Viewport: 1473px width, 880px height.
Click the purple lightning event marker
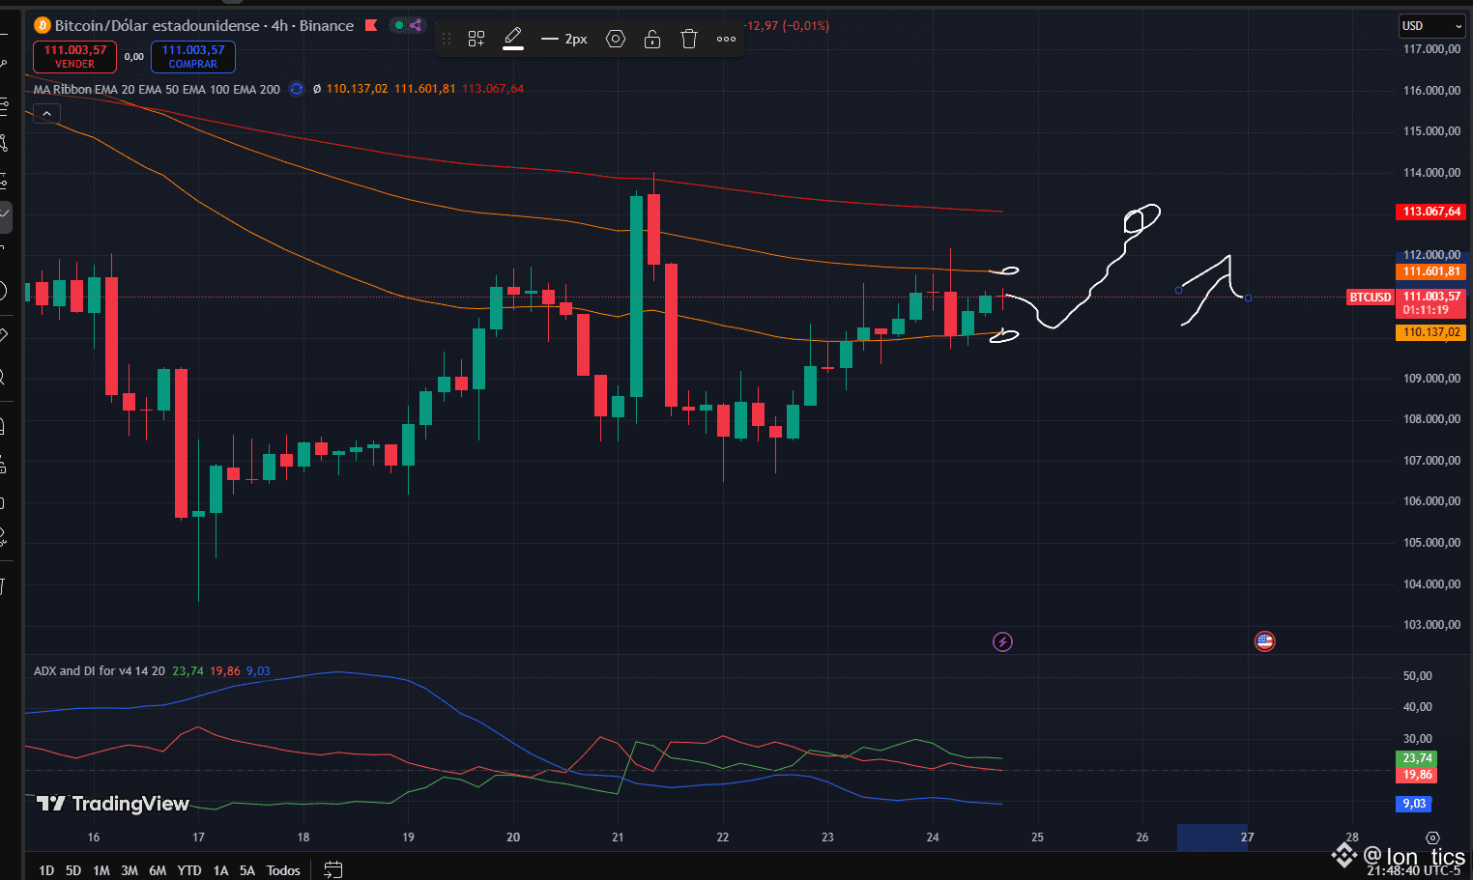1003,641
